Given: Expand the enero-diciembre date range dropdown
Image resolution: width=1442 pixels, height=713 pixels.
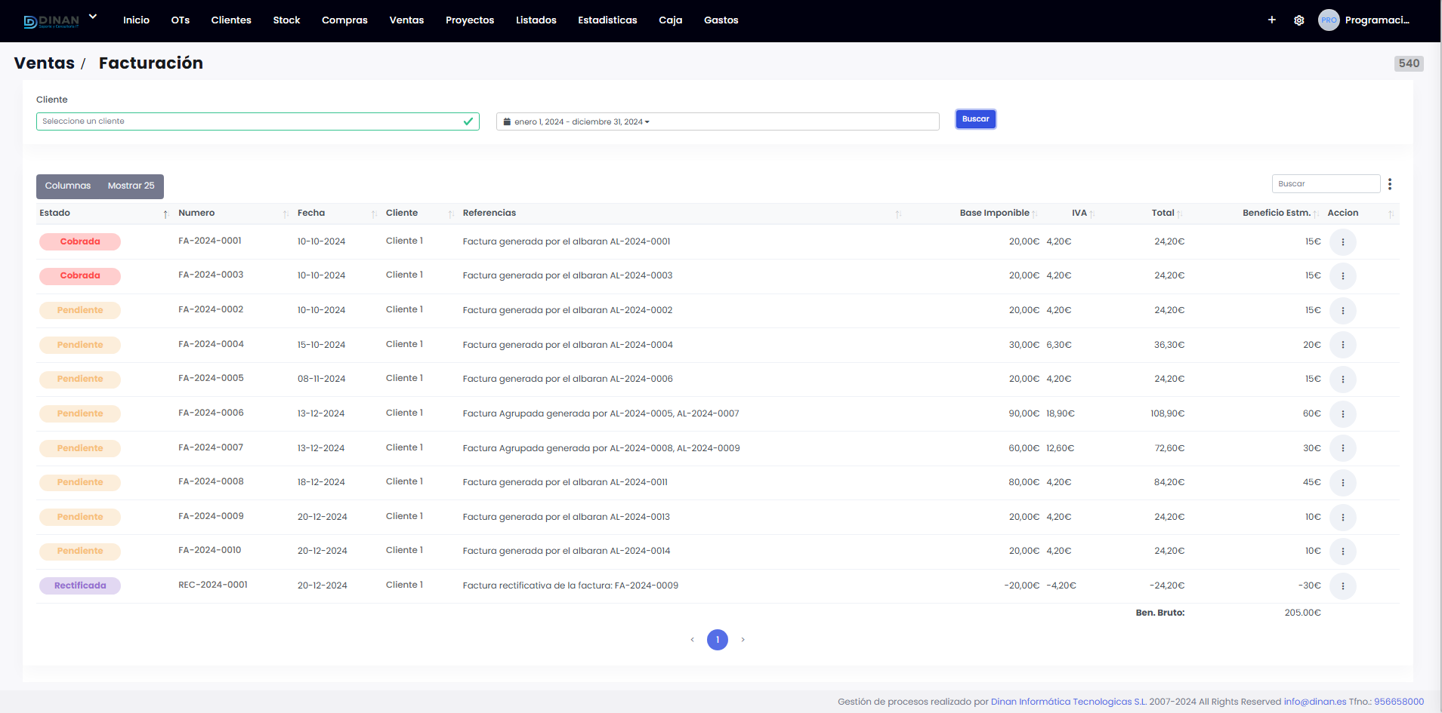Looking at the screenshot, I should point(648,121).
